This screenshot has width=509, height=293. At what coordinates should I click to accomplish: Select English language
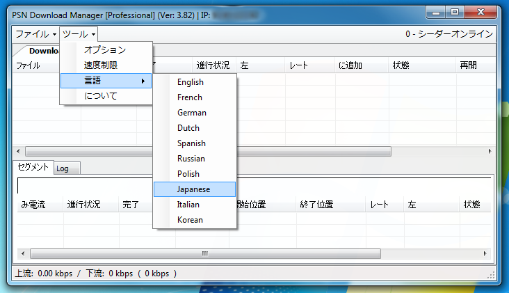195,82
